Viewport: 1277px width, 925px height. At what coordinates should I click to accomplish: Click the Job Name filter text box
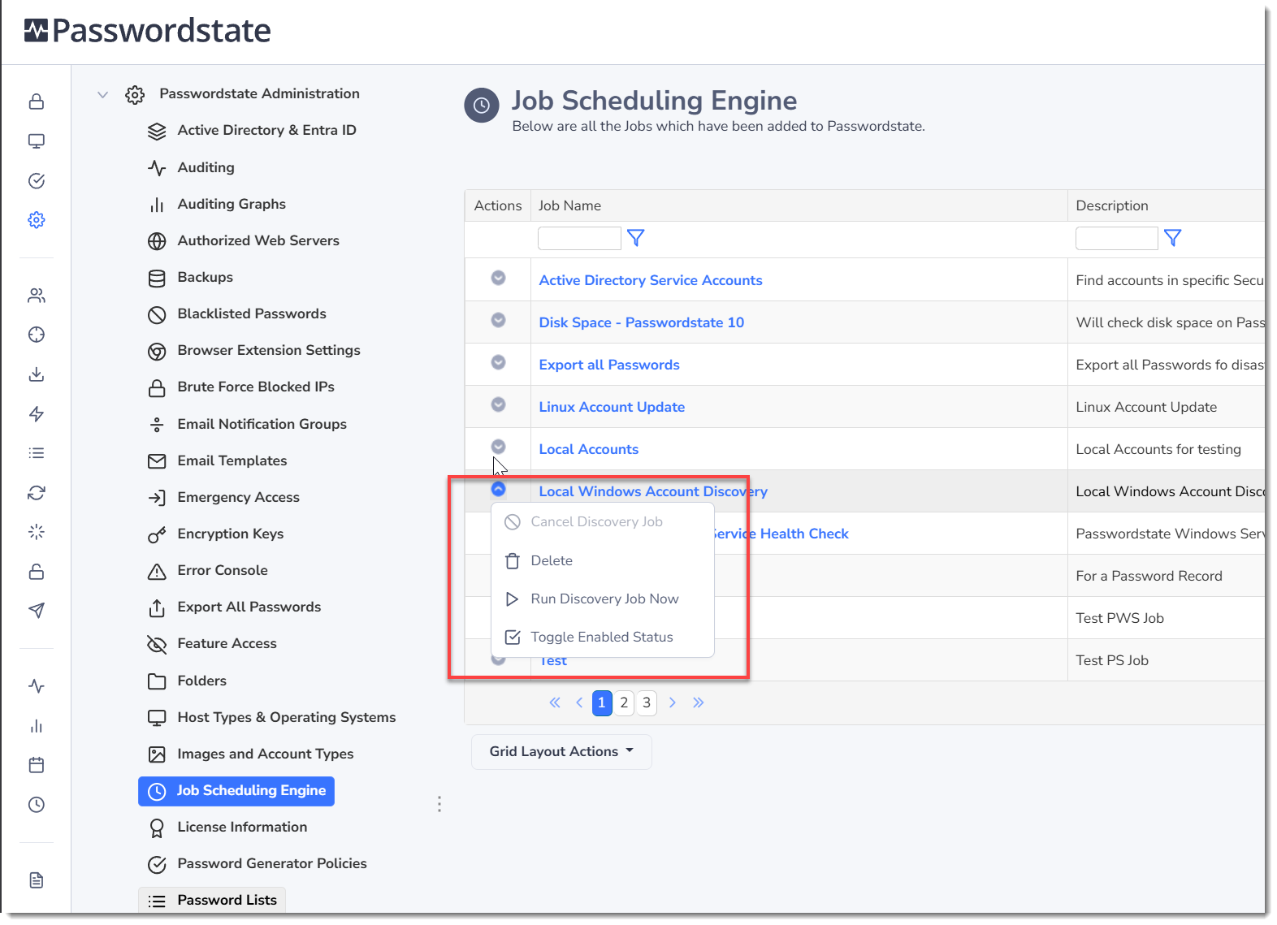579,238
